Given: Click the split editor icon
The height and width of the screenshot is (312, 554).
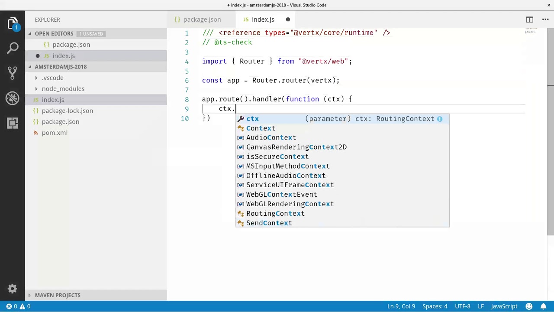Looking at the screenshot, I should click(529, 19).
